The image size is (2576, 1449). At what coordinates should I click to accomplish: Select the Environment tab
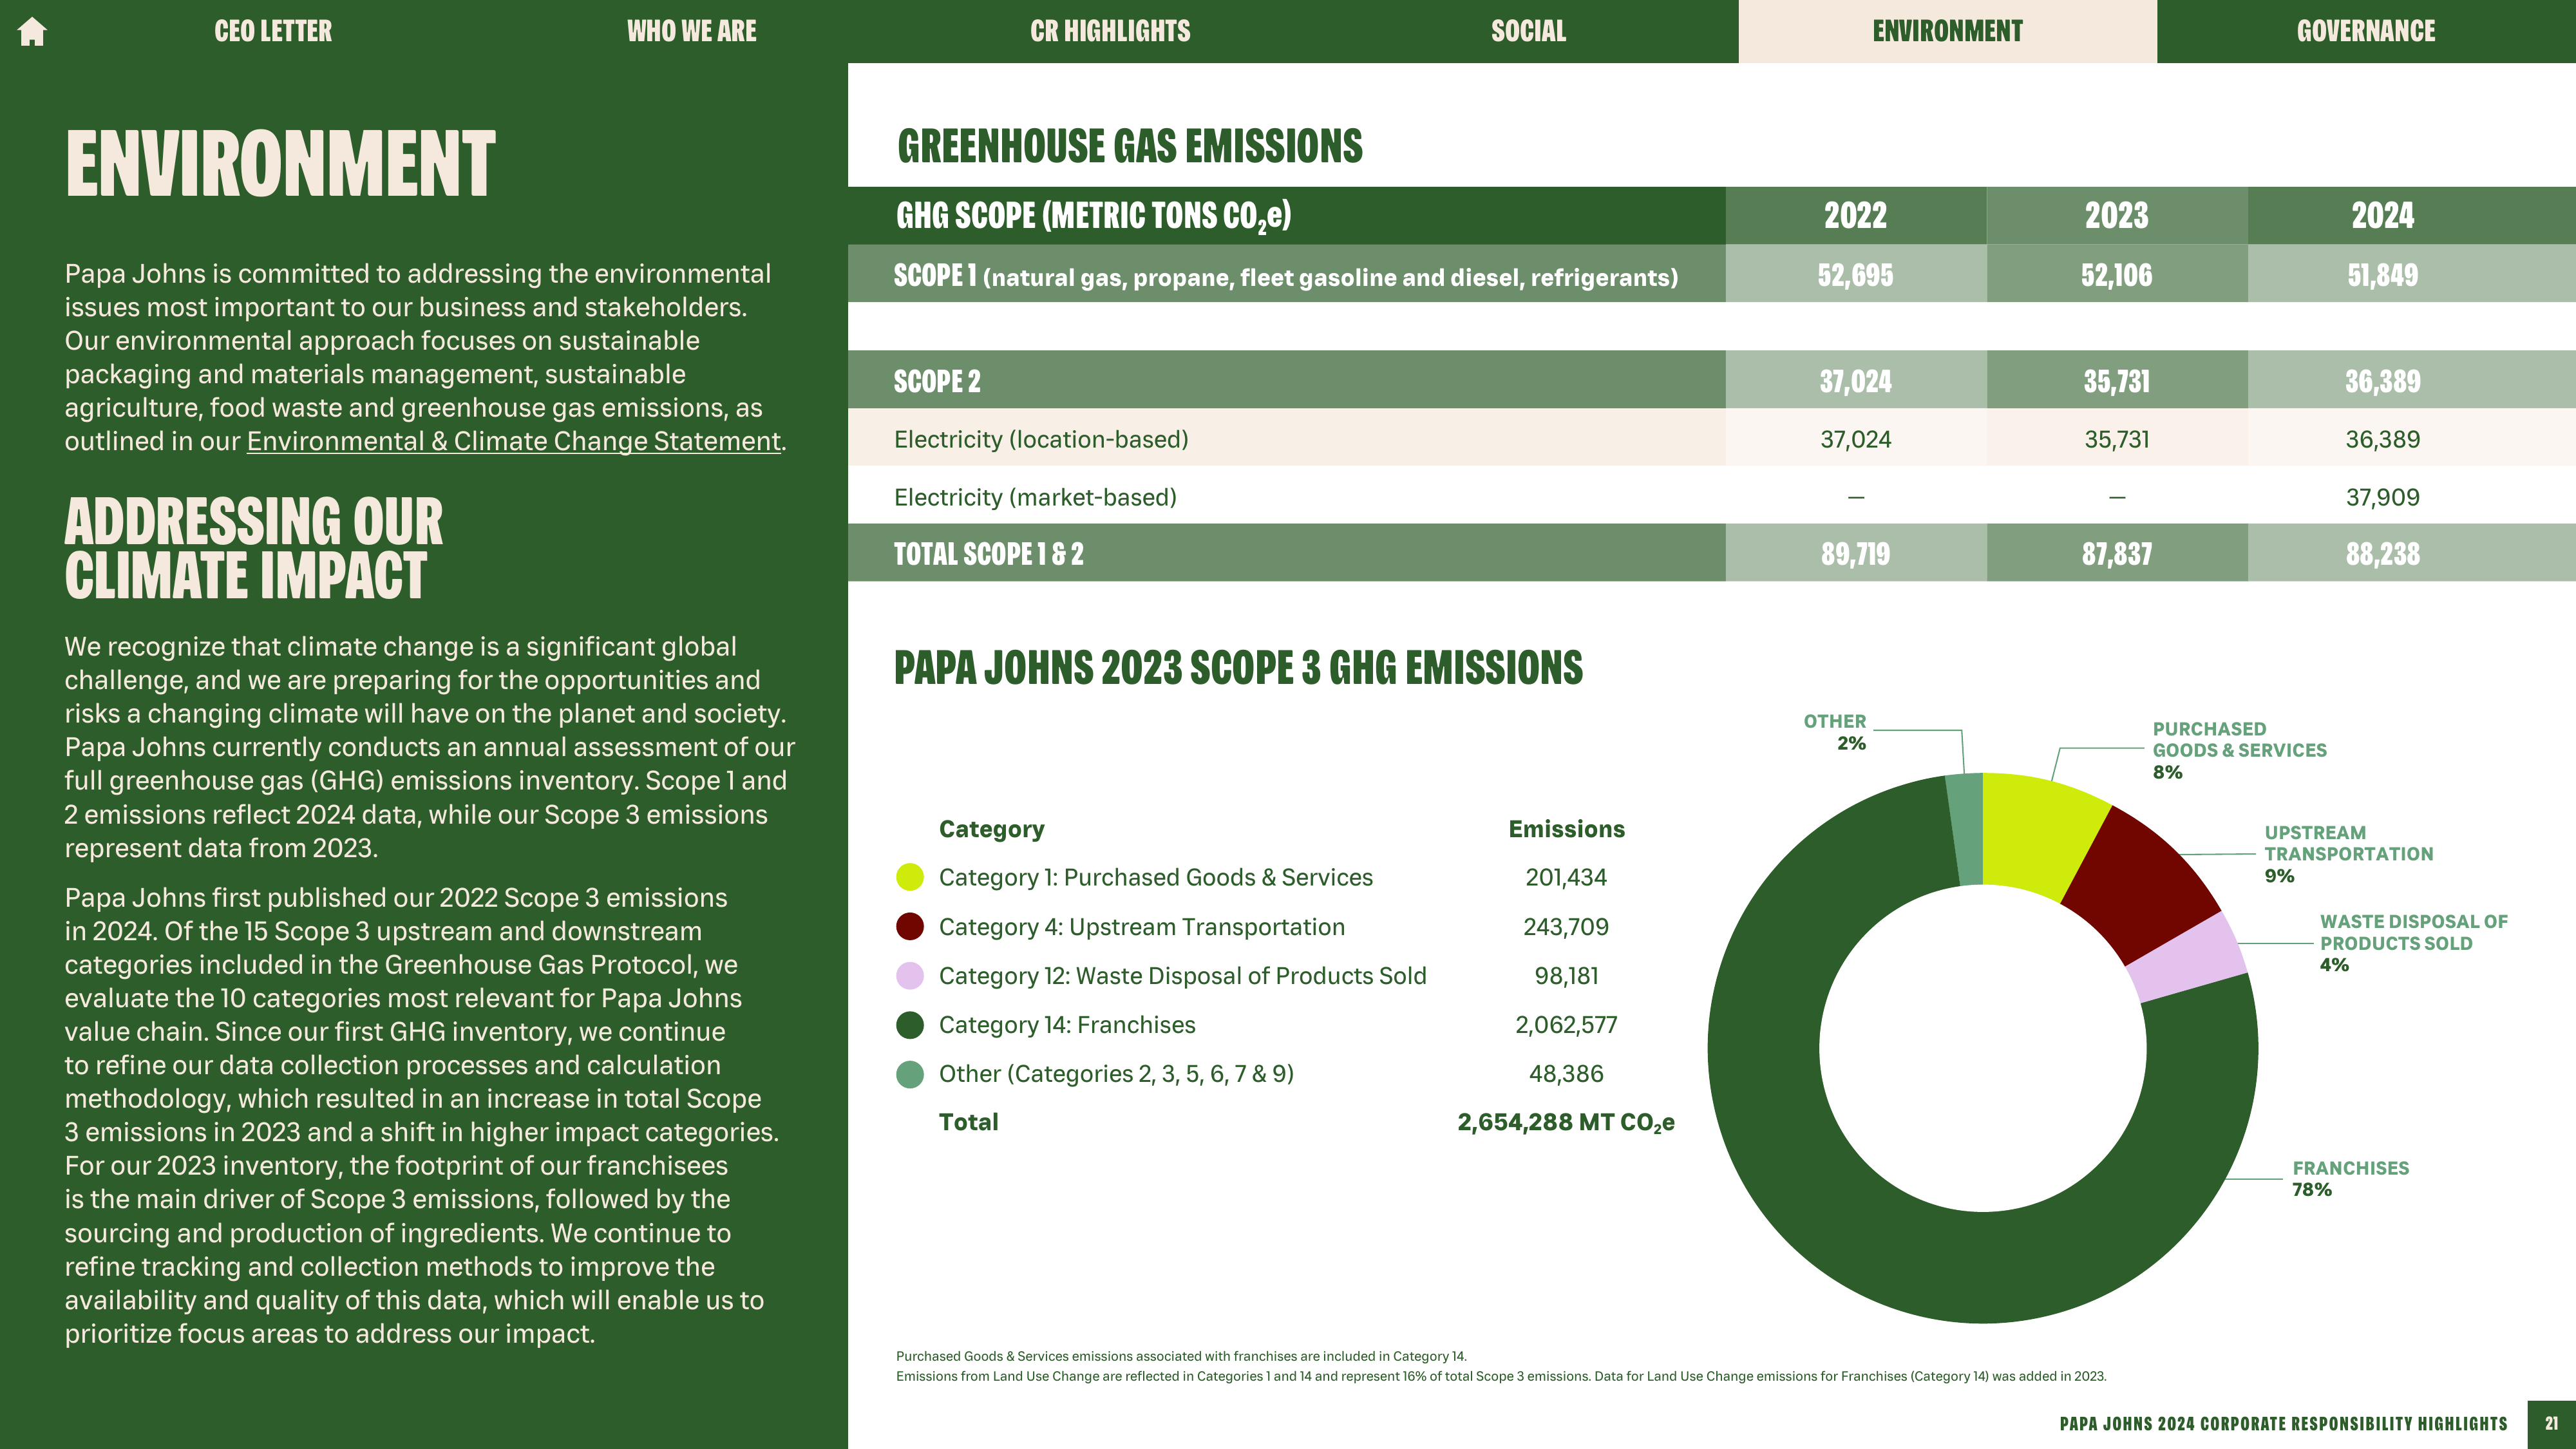(1947, 31)
